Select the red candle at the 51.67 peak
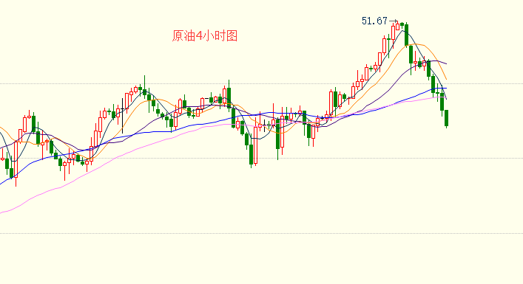The image size is (523, 284). [397, 26]
